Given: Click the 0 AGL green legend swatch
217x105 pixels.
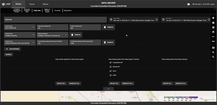Looking at the screenshot, I should tap(166, 97).
